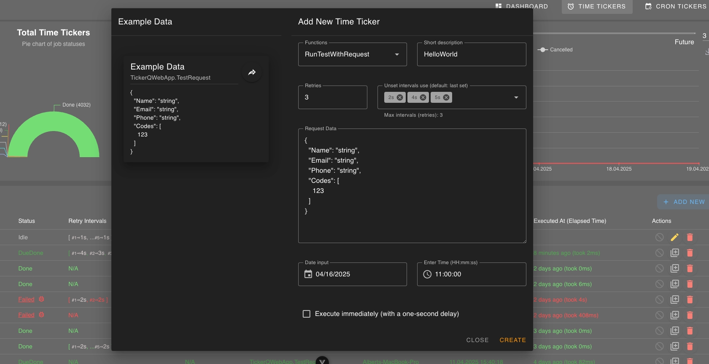Delete the 2 days ago (took 0ms) ticker
This screenshot has width=709, height=364.
coord(690,268)
